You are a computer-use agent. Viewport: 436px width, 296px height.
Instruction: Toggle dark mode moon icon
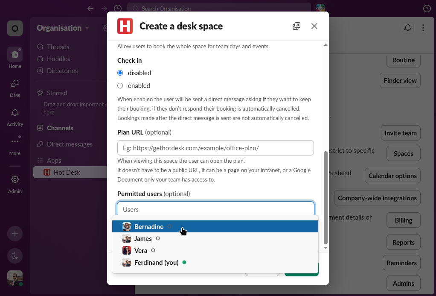click(15, 256)
